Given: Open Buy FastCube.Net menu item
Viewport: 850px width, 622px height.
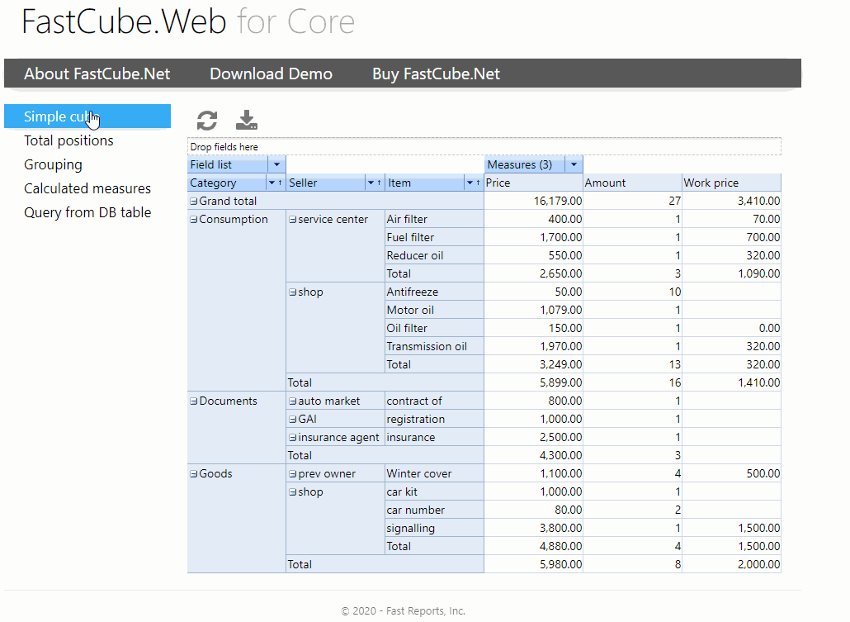Looking at the screenshot, I should 436,74.
